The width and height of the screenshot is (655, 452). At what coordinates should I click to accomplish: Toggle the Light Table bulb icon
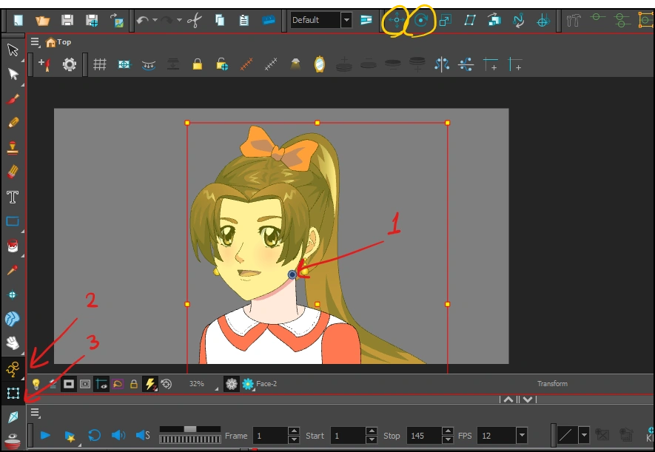coord(36,384)
